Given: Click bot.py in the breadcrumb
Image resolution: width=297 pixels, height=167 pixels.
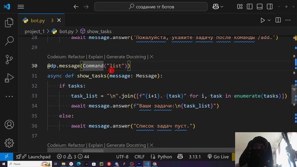Looking at the screenshot, I should point(66,32).
